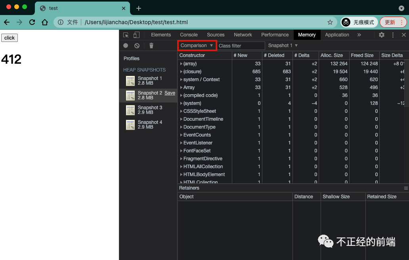Switch to the Console tab
The image size is (409, 260).
click(189, 35)
